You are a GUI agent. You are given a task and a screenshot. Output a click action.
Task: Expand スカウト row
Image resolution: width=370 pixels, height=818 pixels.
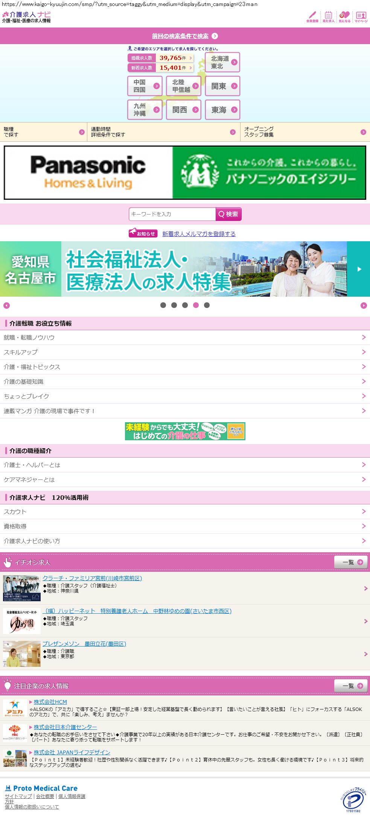click(185, 512)
